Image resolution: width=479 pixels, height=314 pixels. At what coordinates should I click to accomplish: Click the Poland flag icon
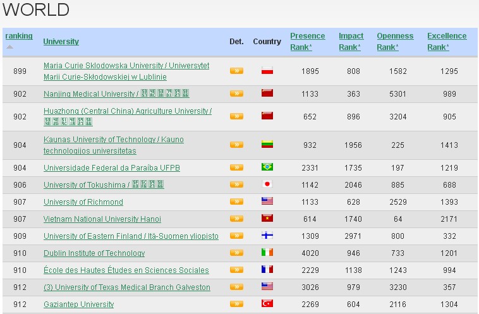[267, 71]
